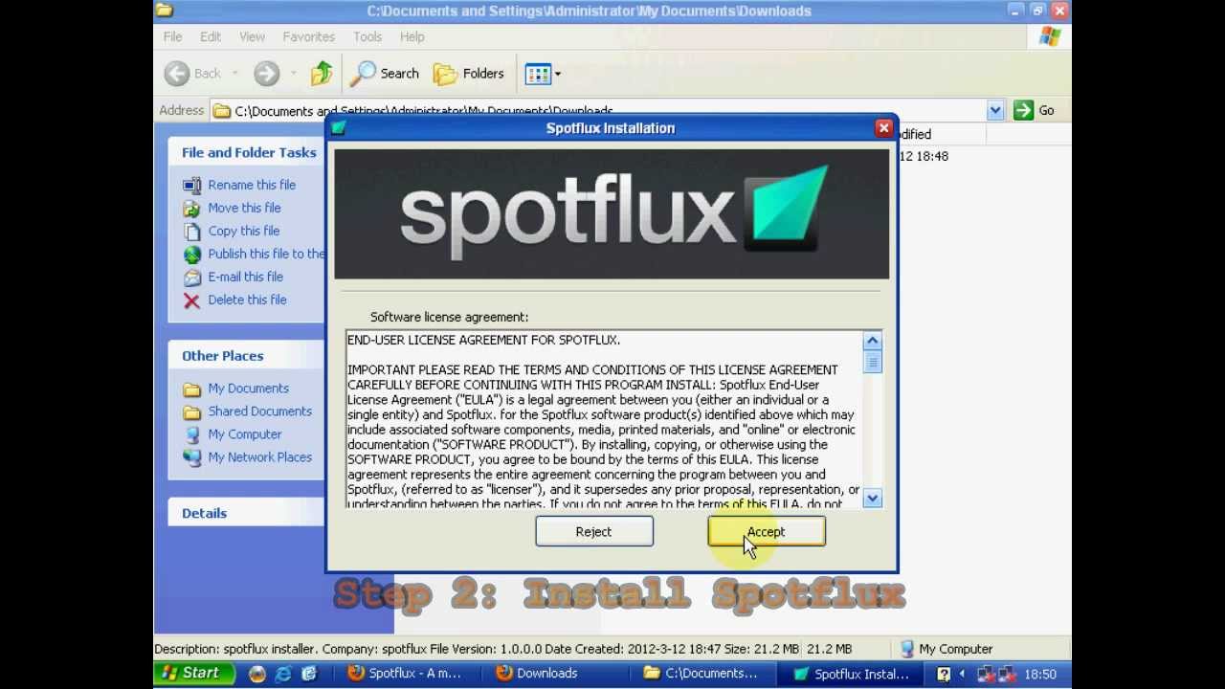Expand the Address bar dropdown
1225x689 pixels.
tap(995, 111)
